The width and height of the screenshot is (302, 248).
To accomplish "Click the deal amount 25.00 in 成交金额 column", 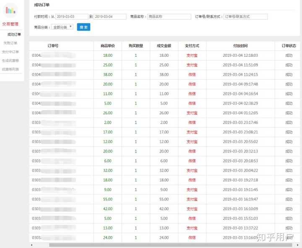I will click(164, 65).
